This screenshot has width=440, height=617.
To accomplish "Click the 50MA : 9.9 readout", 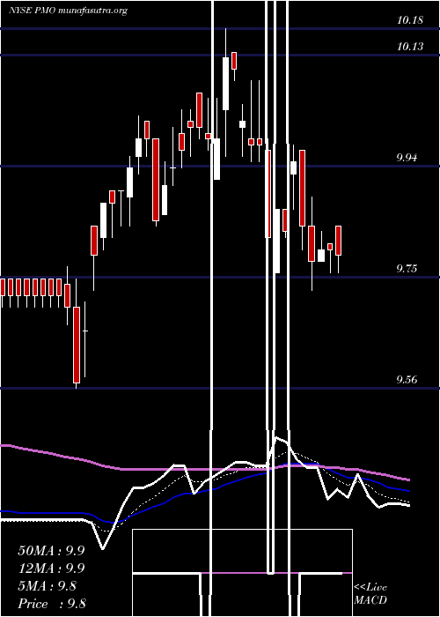I will [x=51, y=551].
